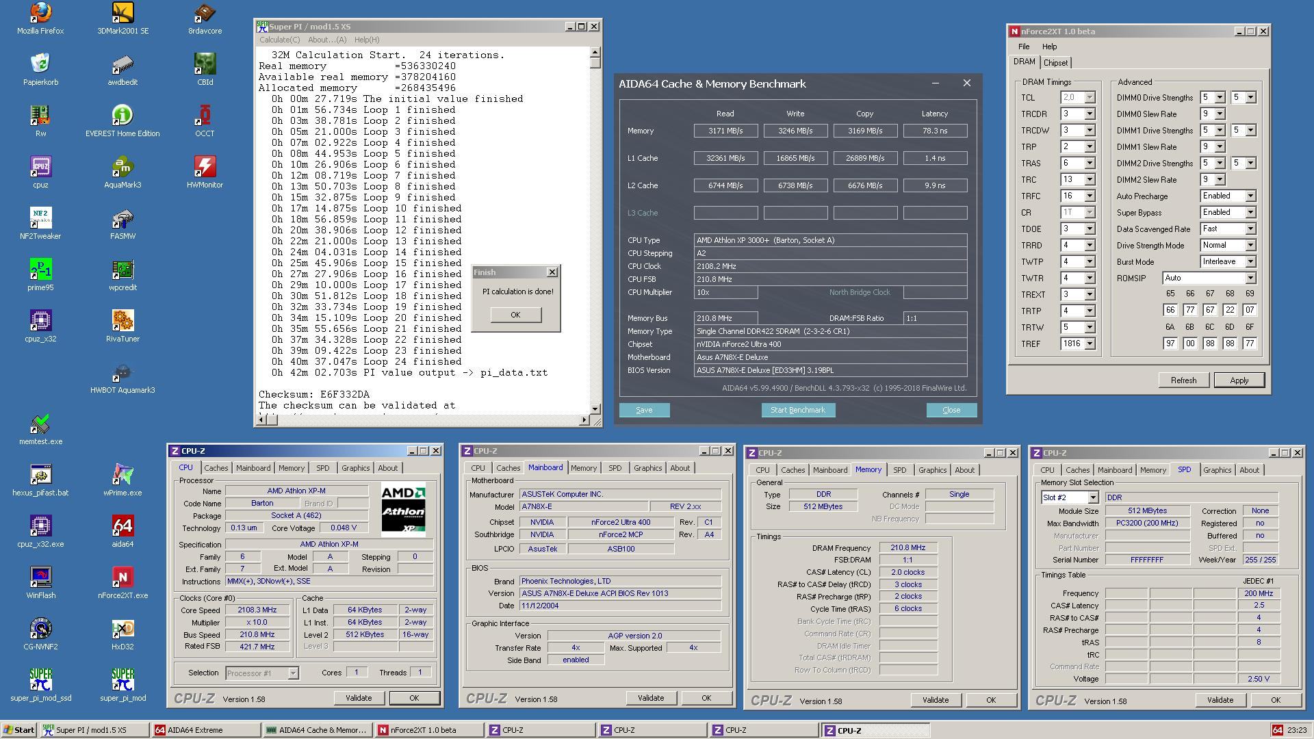Viewport: 1314px width, 739px height.
Task: Open ROMSIP dropdown
Action: click(x=1250, y=278)
